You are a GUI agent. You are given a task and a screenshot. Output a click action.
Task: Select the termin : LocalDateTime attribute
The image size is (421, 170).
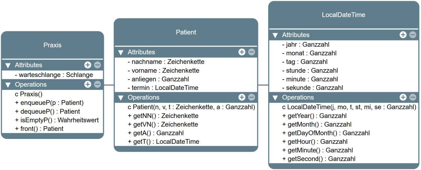163,88
